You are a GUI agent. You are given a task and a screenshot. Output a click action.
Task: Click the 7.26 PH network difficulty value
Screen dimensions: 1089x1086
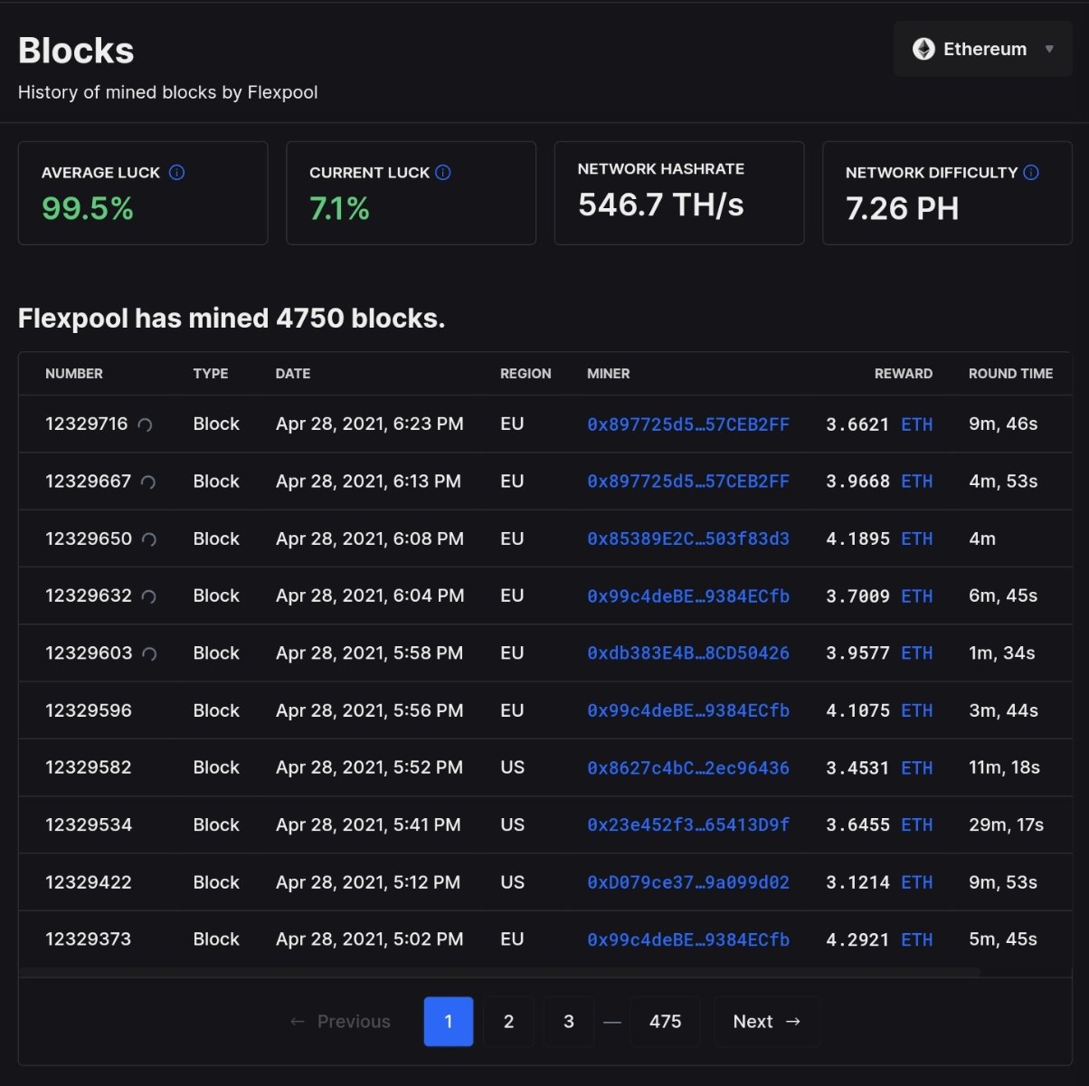(902, 209)
